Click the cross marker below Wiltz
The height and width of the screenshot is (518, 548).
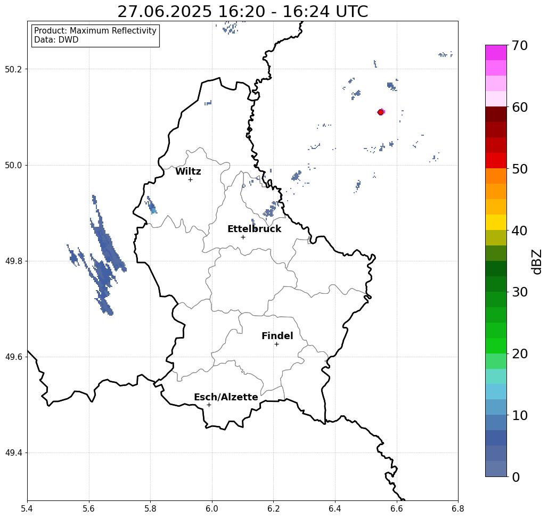[x=191, y=179]
